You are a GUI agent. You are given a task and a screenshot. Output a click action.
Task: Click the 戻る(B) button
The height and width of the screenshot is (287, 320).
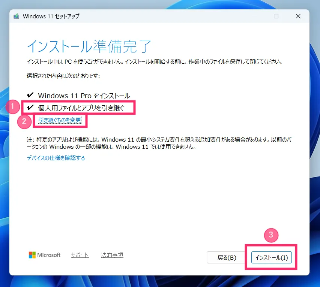tap(227, 257)
